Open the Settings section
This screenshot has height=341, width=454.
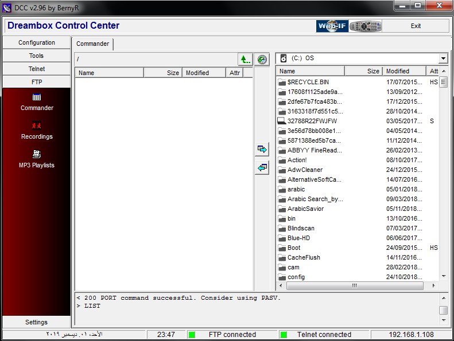37,322
